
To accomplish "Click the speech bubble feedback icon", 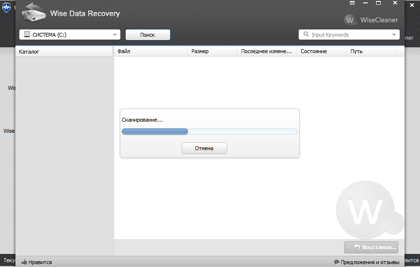I will tap(336, 262).
